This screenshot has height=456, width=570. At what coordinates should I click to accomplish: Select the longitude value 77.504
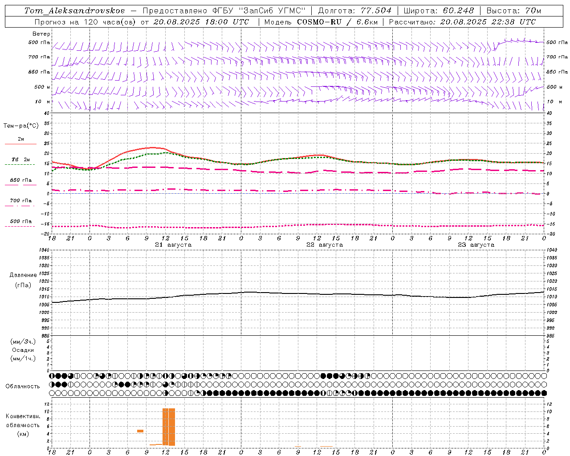point(376,11)
